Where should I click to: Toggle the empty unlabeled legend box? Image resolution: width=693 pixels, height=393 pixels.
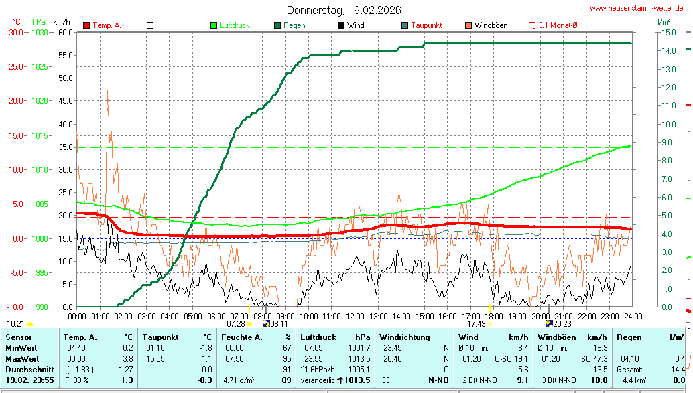(150, 25)
